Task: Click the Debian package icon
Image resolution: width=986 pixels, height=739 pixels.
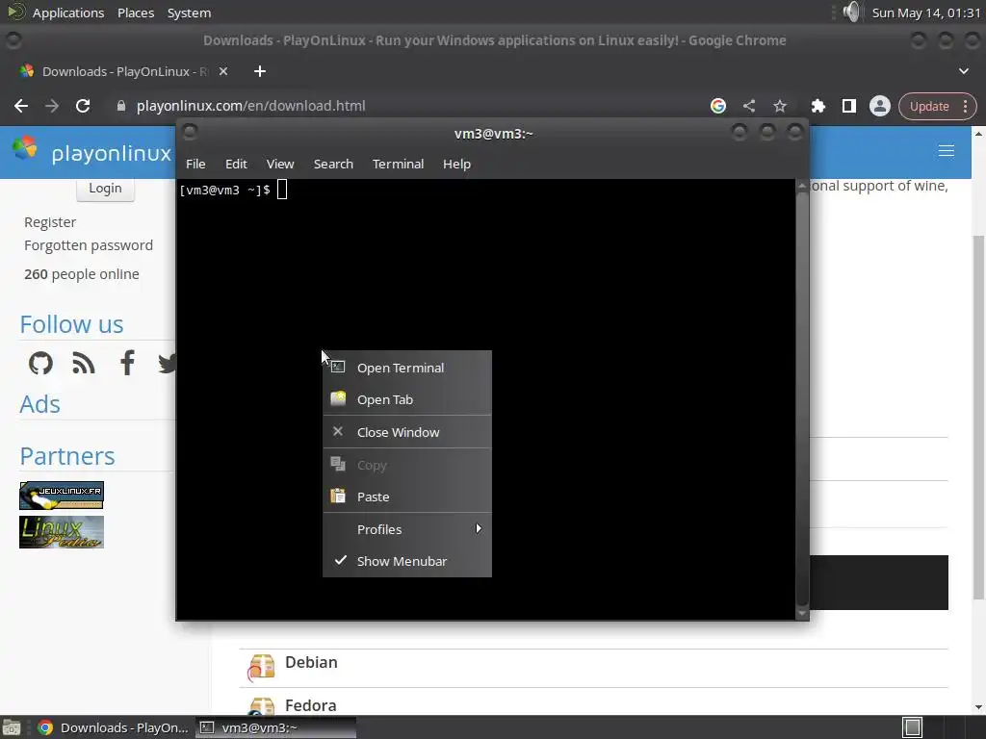Action: (x=262, y=666)
